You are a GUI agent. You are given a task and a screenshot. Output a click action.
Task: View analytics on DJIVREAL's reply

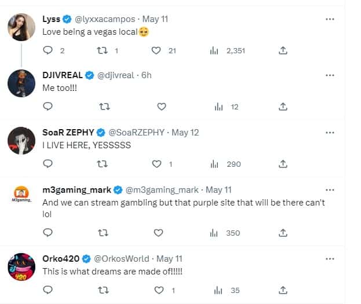218,107
